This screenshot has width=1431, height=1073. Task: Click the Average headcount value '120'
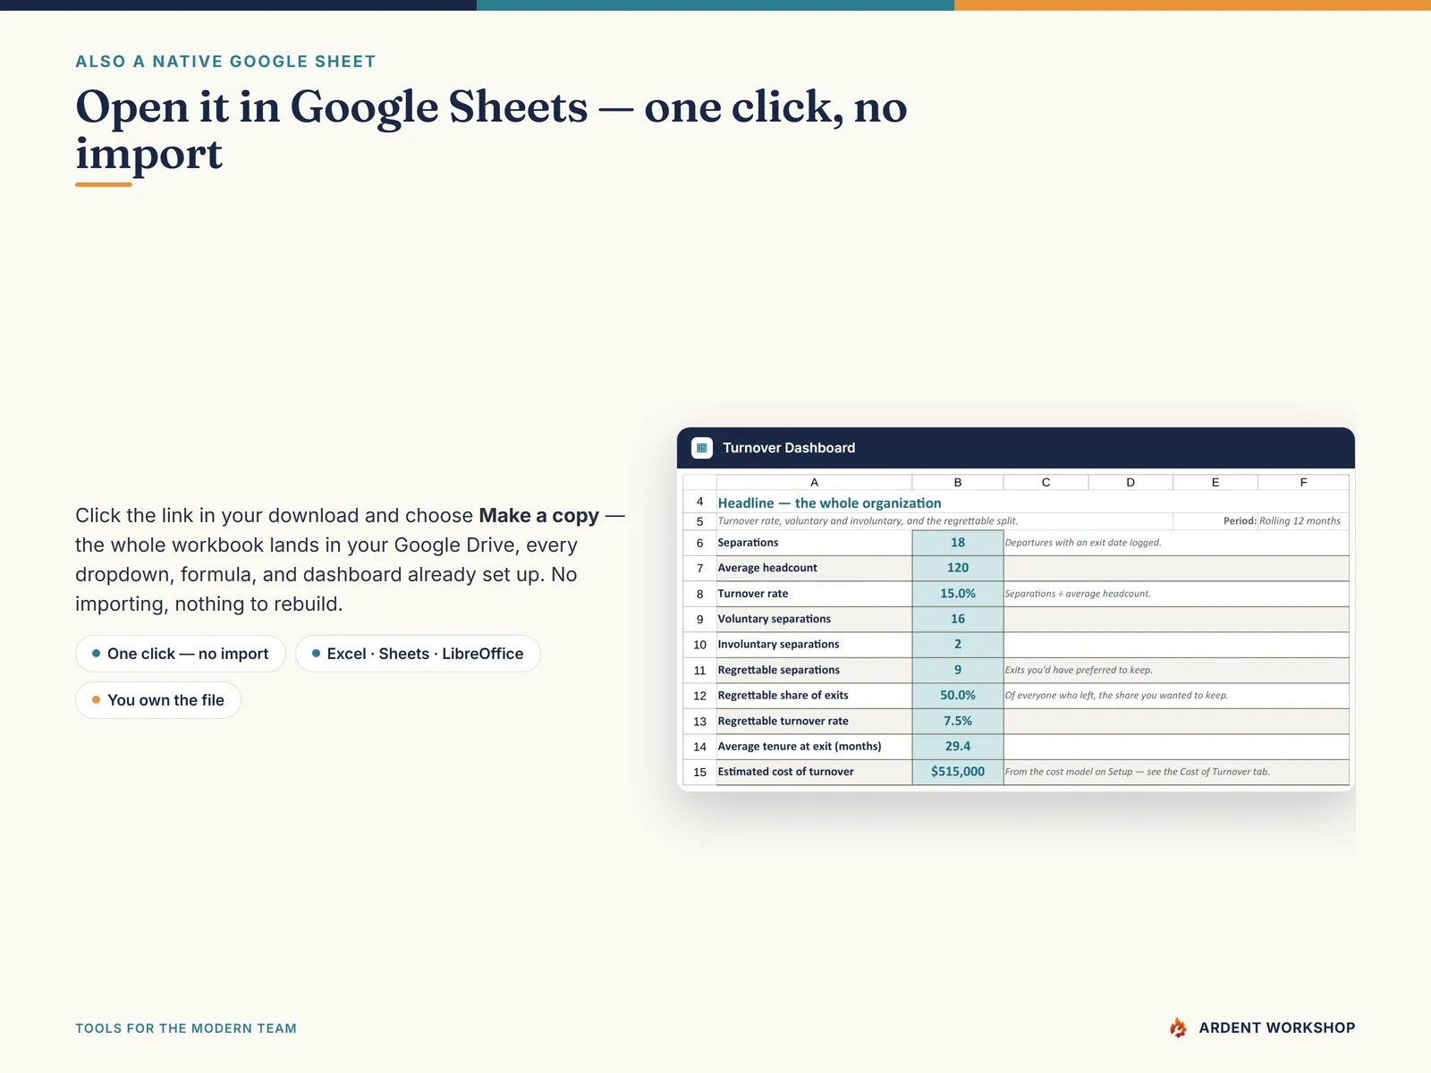click(958, 568)
